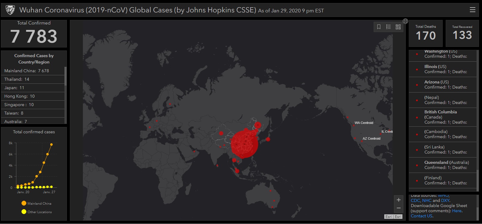
Task: Click the Contact US link
Action: coord(422,216)
